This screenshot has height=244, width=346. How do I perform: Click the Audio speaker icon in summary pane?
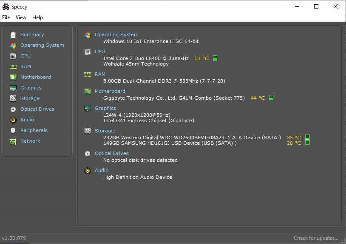88,171
